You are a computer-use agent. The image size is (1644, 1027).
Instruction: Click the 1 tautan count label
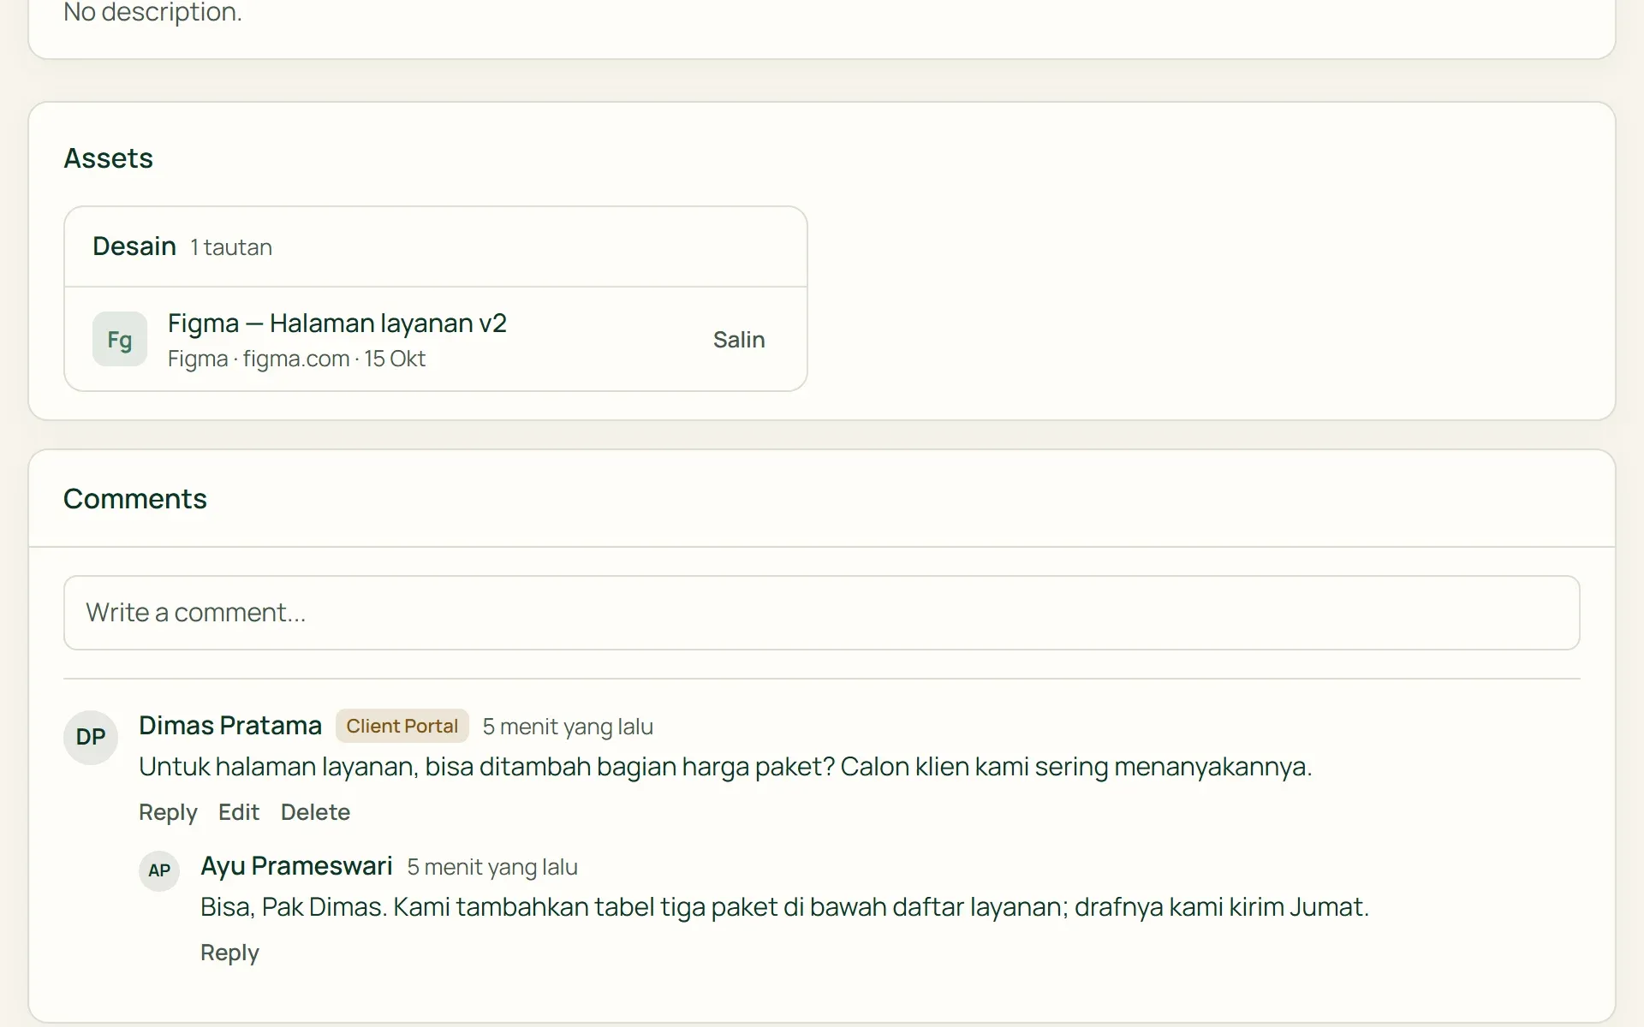coord(231,247)
